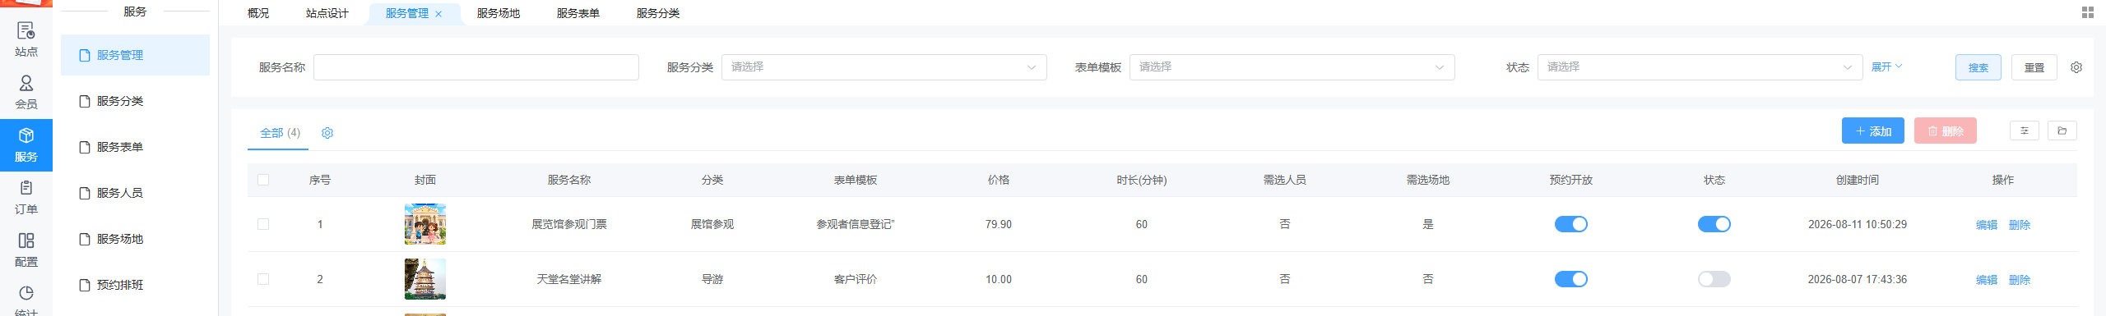The width and height of the screenshot is (2106, 316).
Task: Open 服务人员 in the side menu
Action: [x=136, y=193]
